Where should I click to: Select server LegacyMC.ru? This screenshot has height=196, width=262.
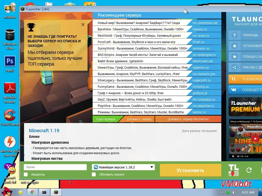pyautogui.click(x=202, y=80)
